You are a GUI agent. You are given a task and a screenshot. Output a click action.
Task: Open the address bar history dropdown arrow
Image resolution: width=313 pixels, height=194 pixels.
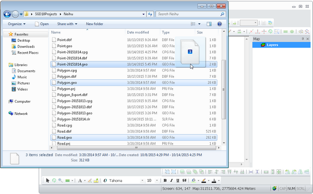click(x=143, y=14)
